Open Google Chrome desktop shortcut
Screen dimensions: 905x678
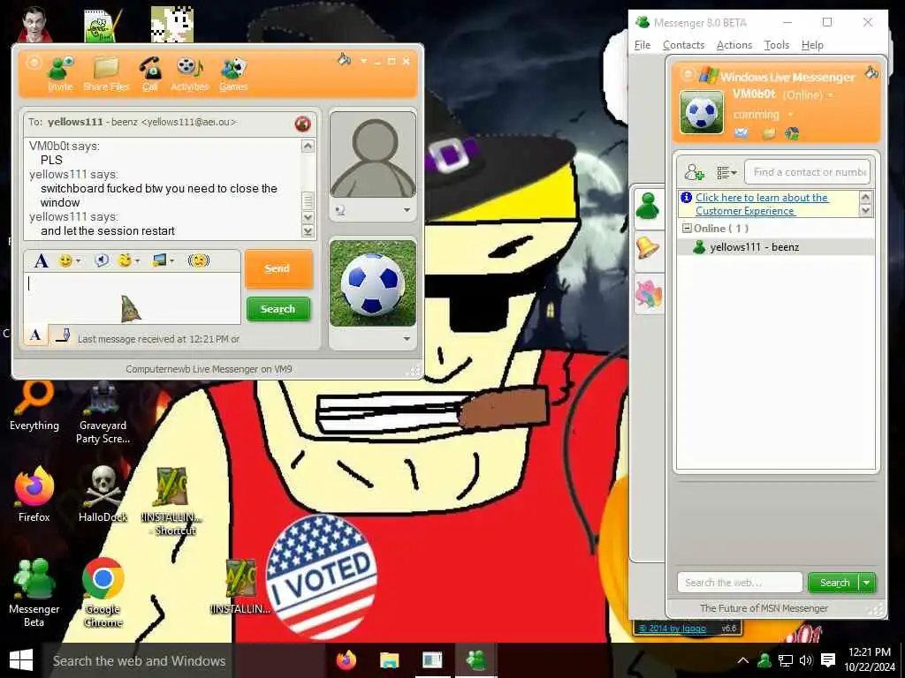point(103,592)
